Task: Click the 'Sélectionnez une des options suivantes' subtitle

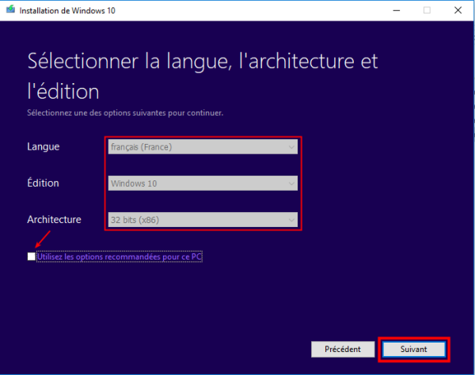Action: click(x=125, y=112)
